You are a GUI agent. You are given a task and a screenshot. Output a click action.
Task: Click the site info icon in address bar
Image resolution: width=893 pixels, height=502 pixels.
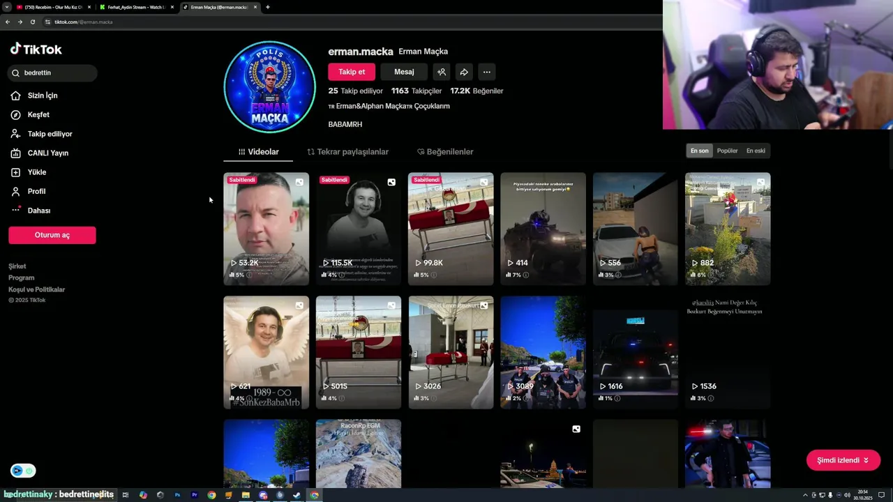coord(47,22)
